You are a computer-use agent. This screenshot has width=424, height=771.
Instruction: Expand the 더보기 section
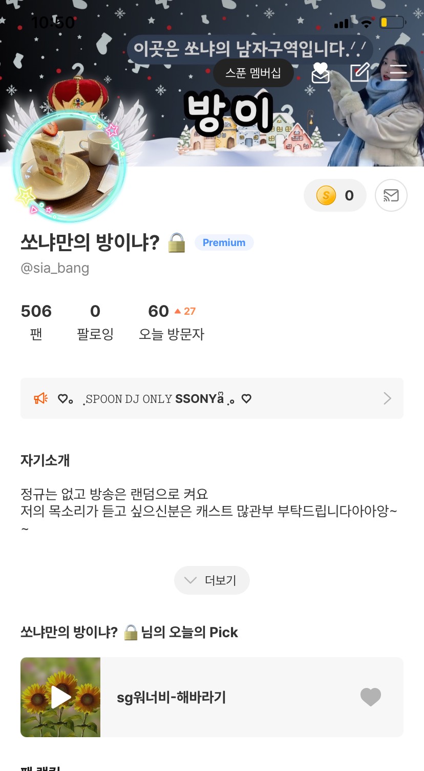212,580
